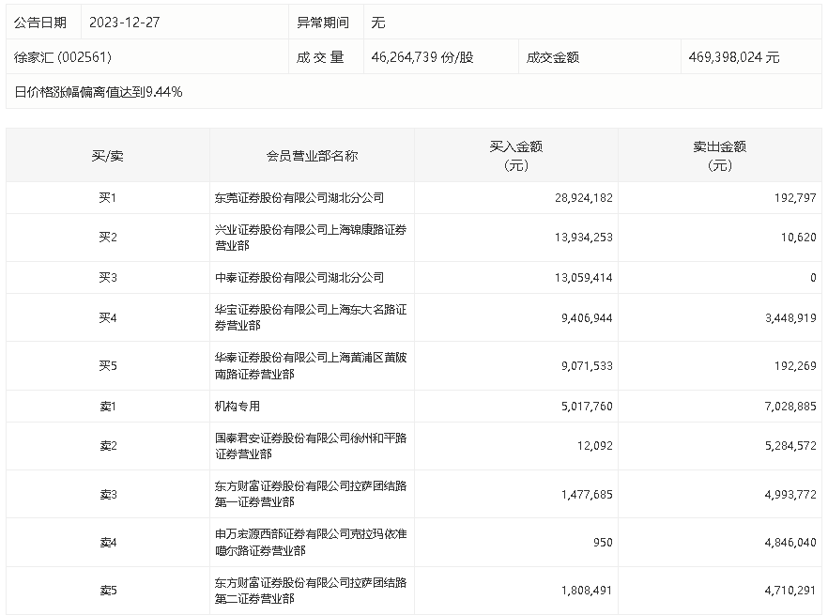Select 华宝证券上海东大名路证券营业部 name
This screenshot has height=615, width=828.
pos(311,317)
